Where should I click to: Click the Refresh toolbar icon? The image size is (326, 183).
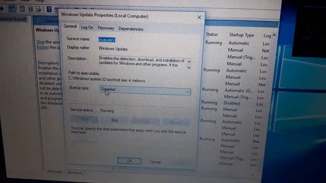(31, 9)
